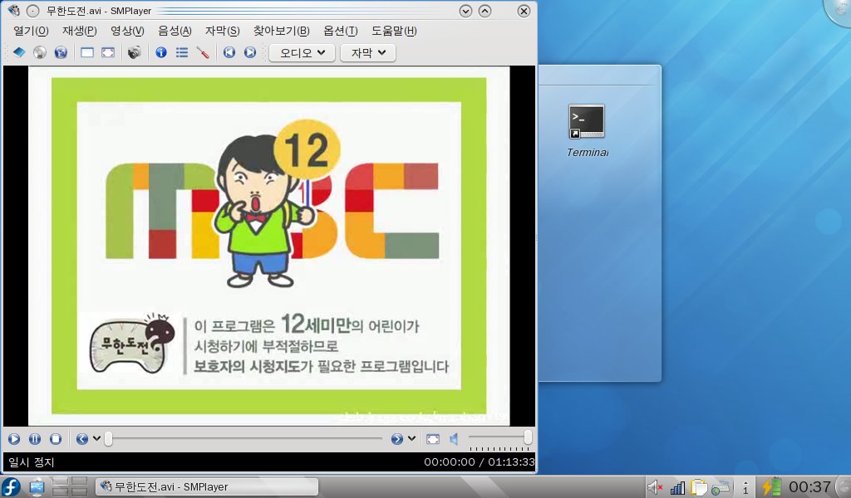Click the 일시 정지 status text

pos(32,462)
